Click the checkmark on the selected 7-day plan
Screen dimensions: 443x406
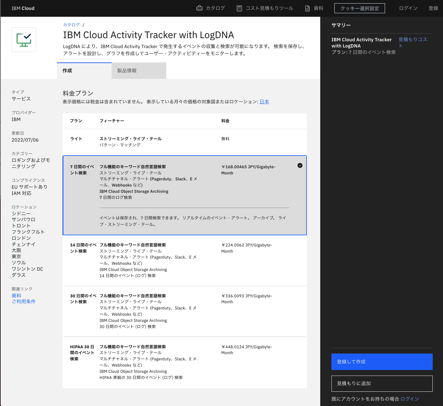tap(300, 166)
